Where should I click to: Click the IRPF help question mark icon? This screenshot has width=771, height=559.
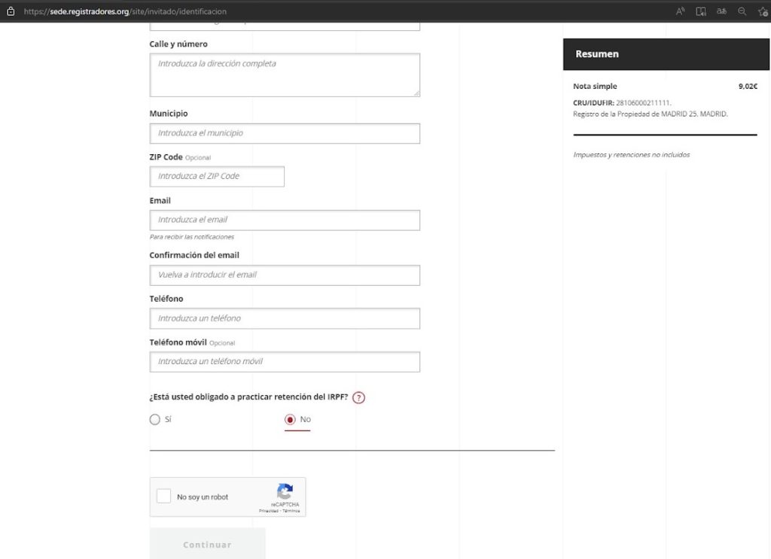(358, 398)
